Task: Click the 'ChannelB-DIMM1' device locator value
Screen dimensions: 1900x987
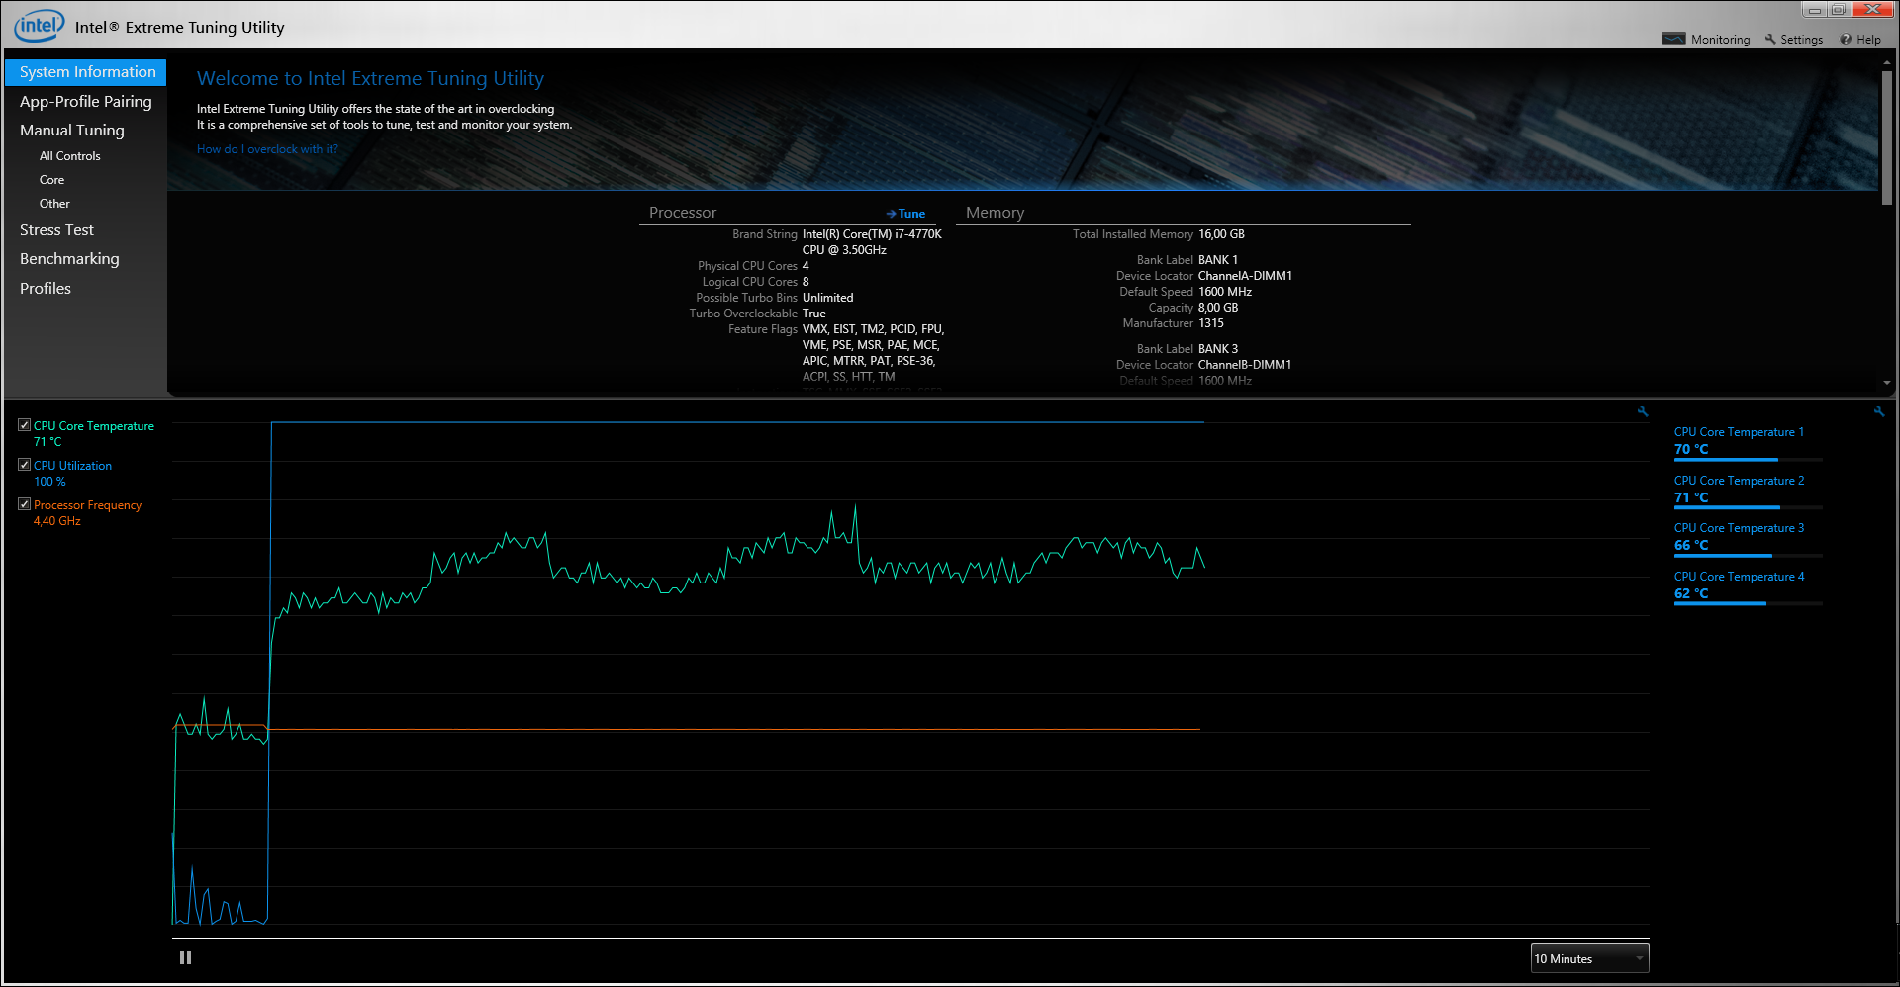Action: click(1245, 365)
